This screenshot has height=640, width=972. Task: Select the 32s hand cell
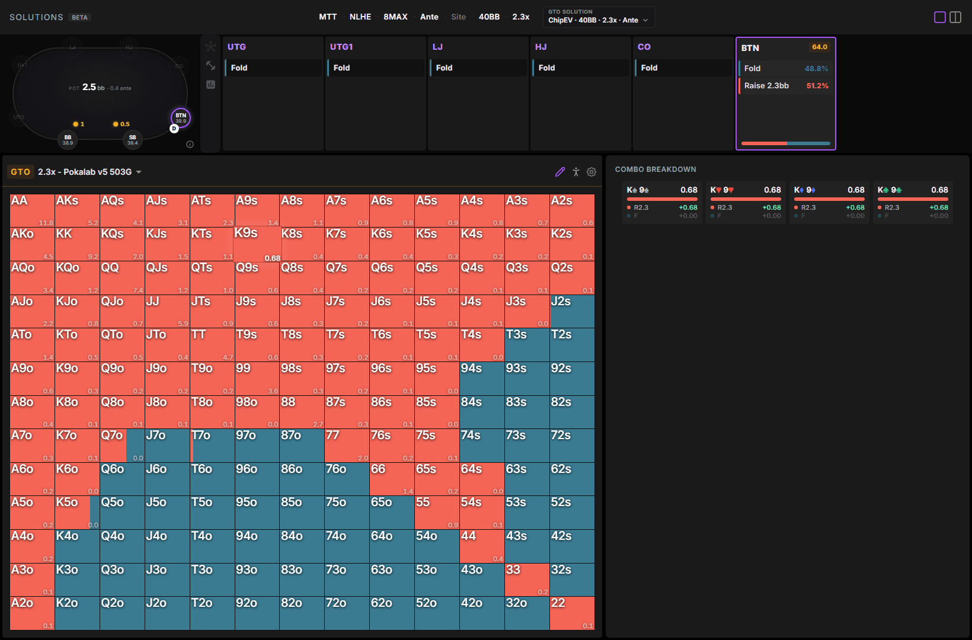pyautogui.click(x=573, y=580)
